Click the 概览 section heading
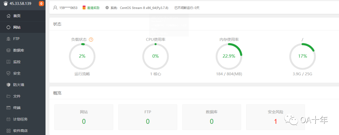 point(57,93)
